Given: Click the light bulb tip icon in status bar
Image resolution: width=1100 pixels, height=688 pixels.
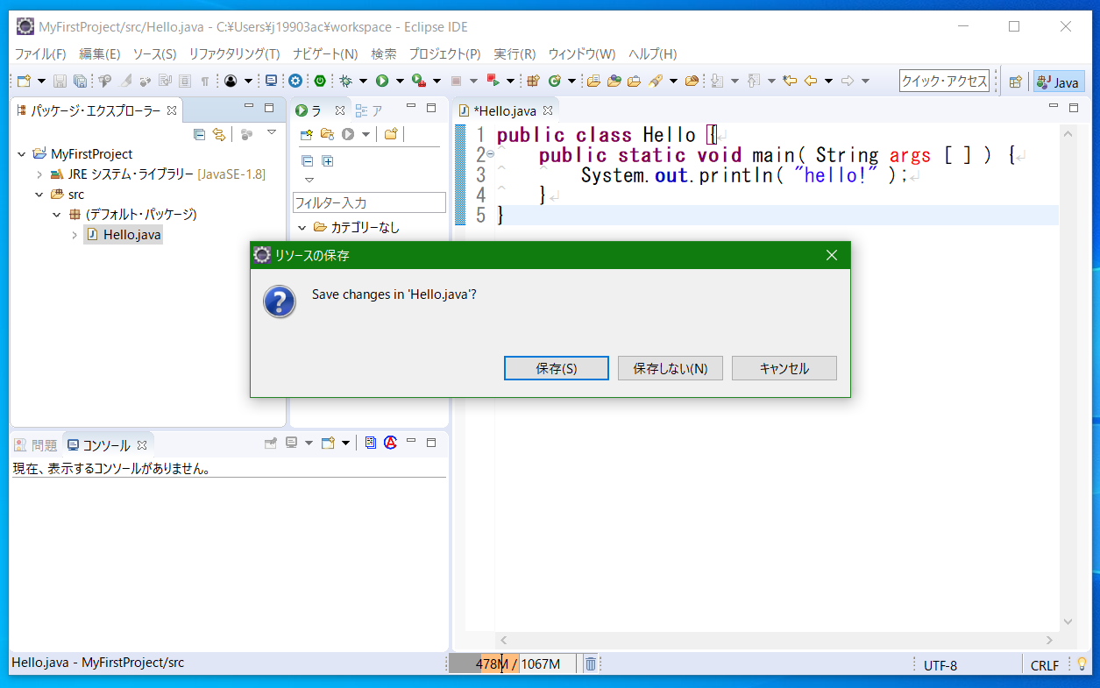Looking at the screenshot, I should point(1082,664).
